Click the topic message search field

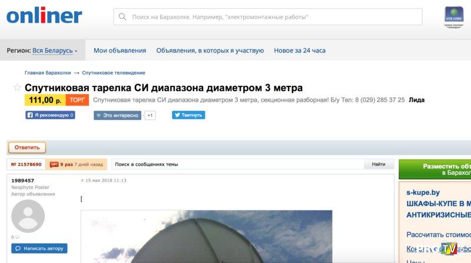[237, 165]
